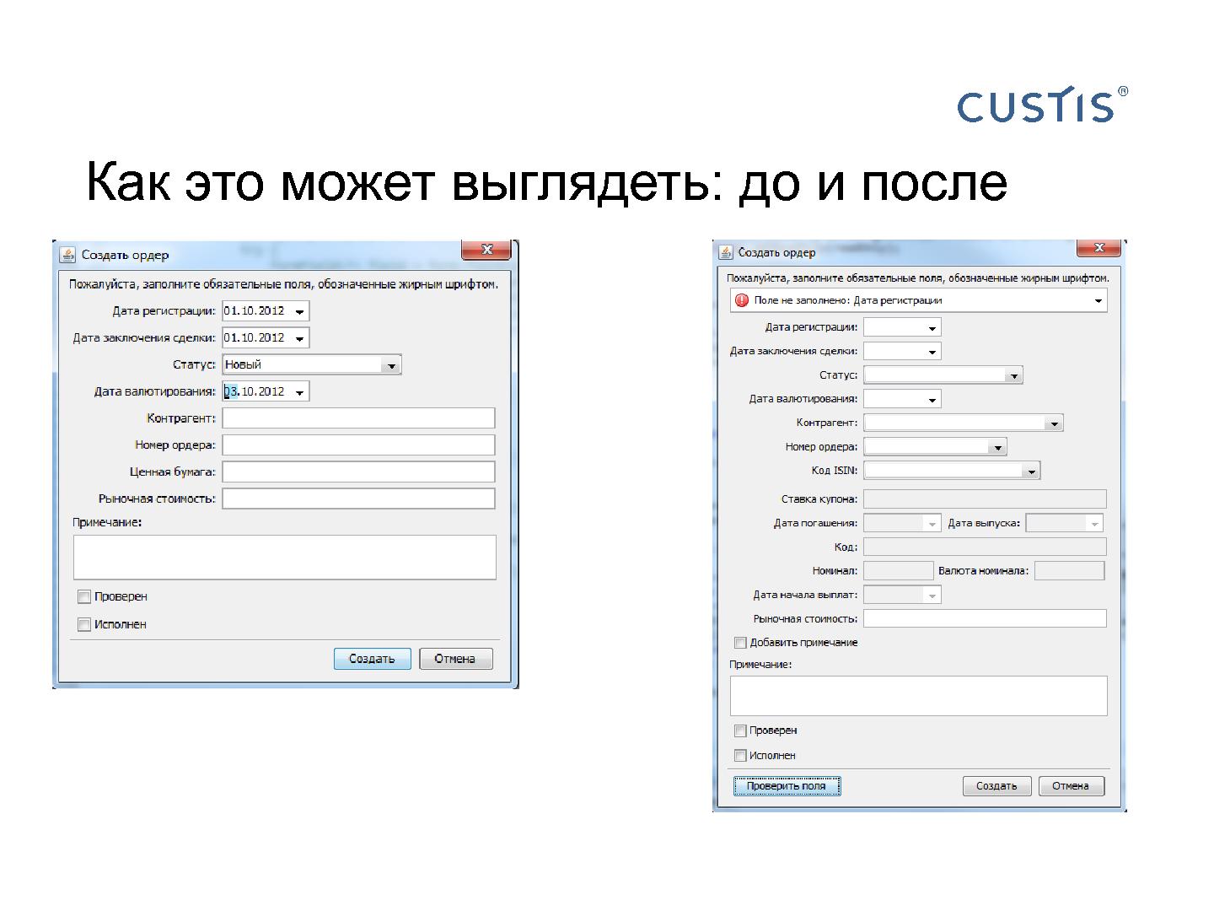The height and width of the screenshot is (911, 1214).
Task: Tick Исполнен checkbox in right dialog
Action: (740, 756)
